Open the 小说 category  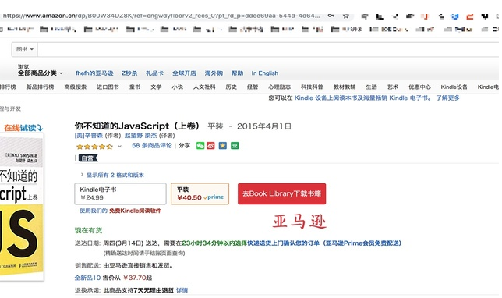177,87
